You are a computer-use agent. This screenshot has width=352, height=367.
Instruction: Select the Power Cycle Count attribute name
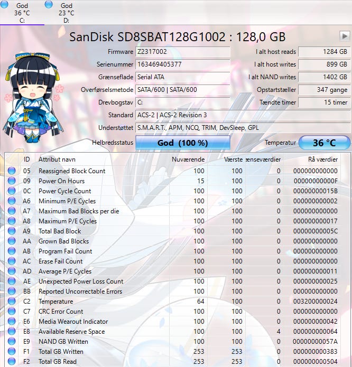(64, 191)
